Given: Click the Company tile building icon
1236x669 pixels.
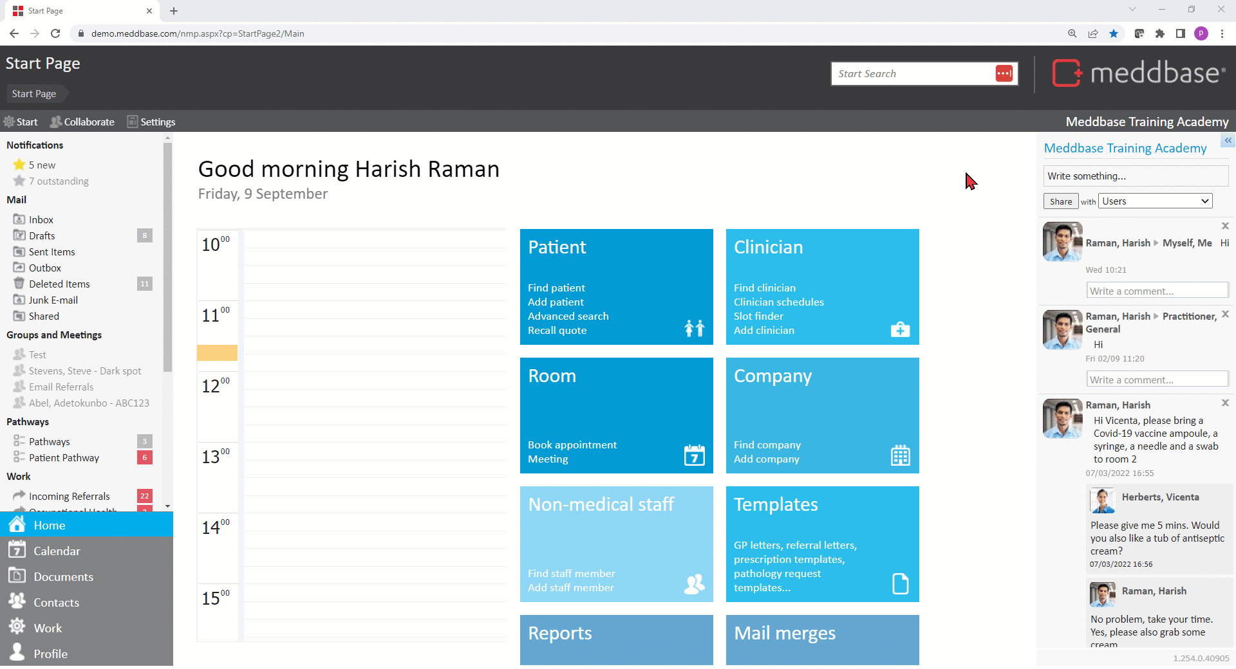Looking at the screenshot, I should [x=900, y=455].
